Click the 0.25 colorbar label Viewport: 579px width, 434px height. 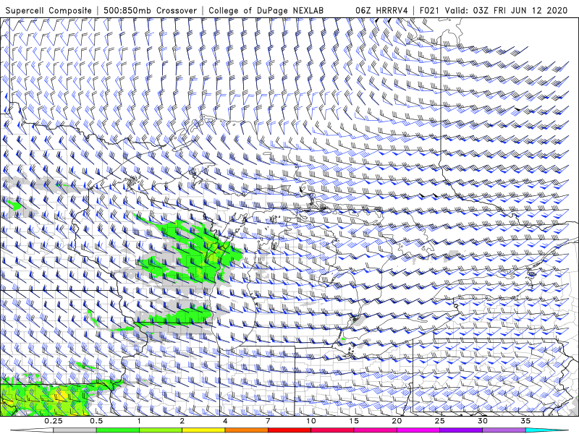point(54,421)
